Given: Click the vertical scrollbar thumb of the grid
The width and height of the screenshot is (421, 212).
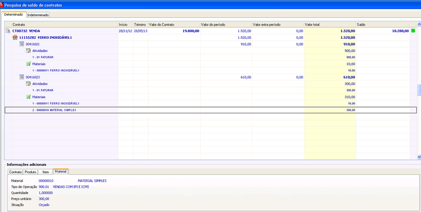Looking at the screenshot, I should tap(419, 90).
